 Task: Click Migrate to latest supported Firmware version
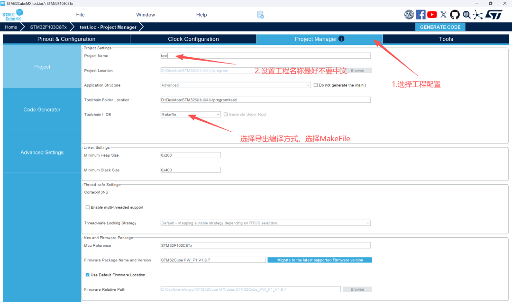(320, 260)
